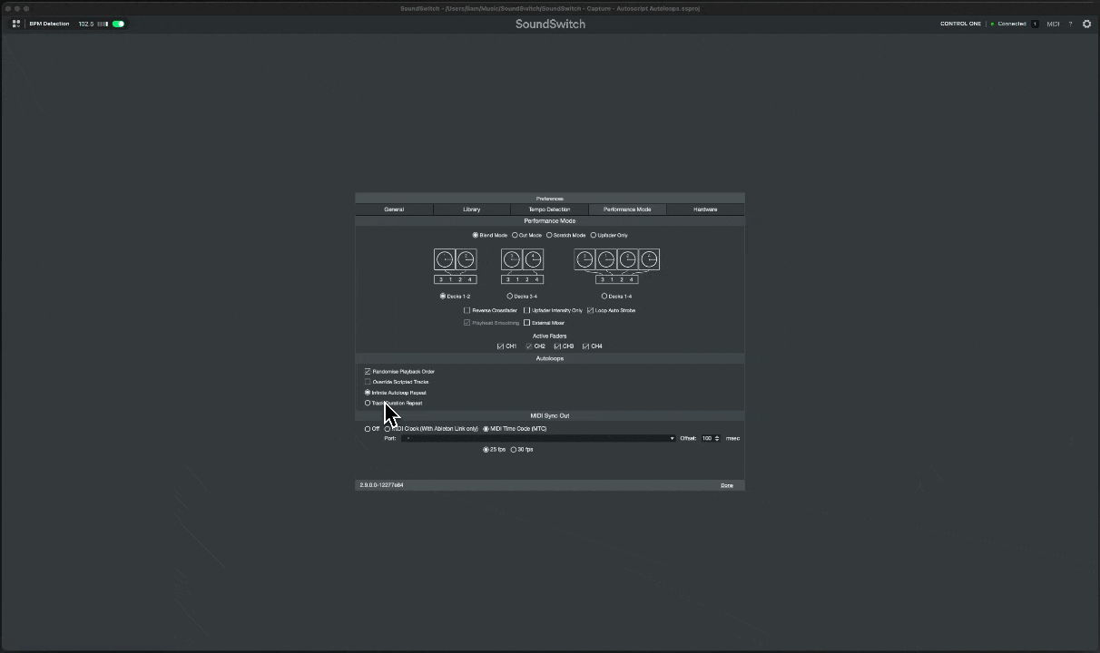This screenshot has width=1100, height=653.
Task: Select the Performance Mode tab
Action: (627, 210)
